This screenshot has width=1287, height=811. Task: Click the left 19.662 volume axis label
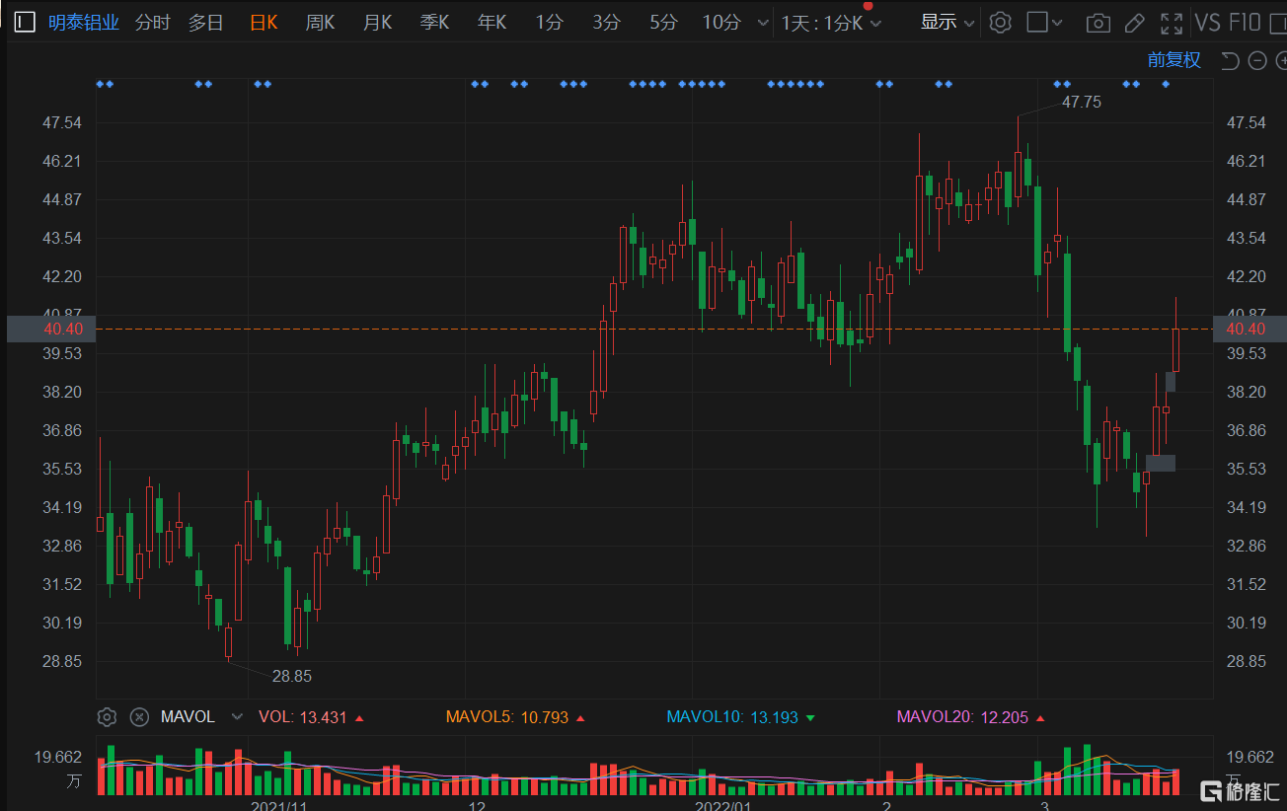(58, 757)
